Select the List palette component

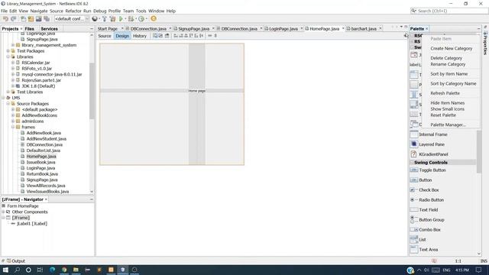tap(423, 240)
